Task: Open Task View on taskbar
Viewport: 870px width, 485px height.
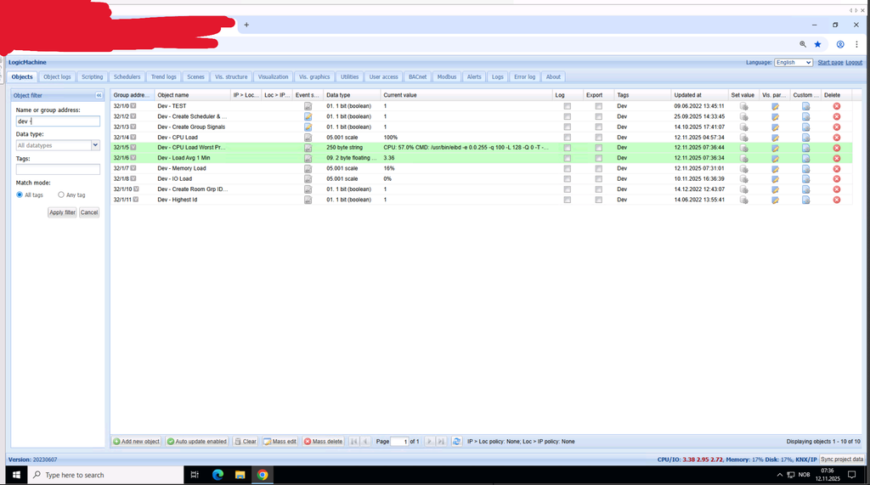Action: pyautogui.click(x=195, y=475)
